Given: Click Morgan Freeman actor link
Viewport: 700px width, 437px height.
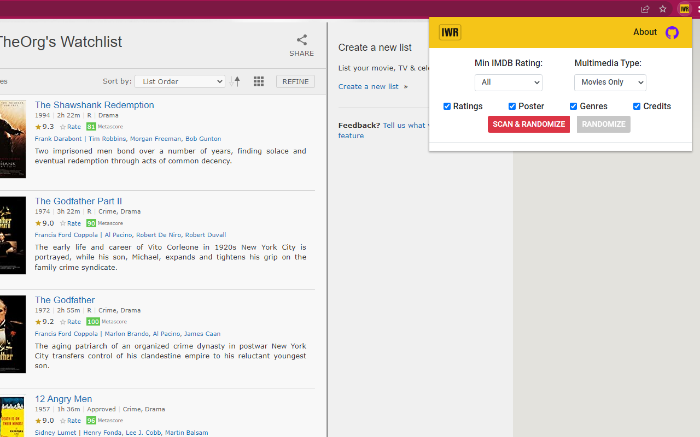Looking at the screenshot, I should click(155, 139).
